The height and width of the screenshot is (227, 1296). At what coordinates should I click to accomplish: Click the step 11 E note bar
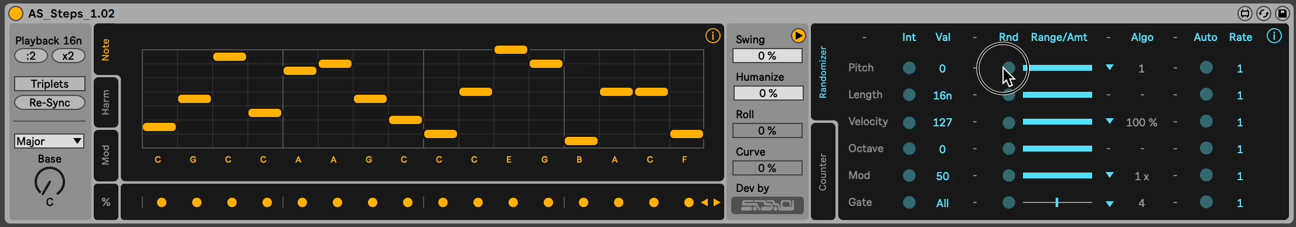(x=511, y=50)
